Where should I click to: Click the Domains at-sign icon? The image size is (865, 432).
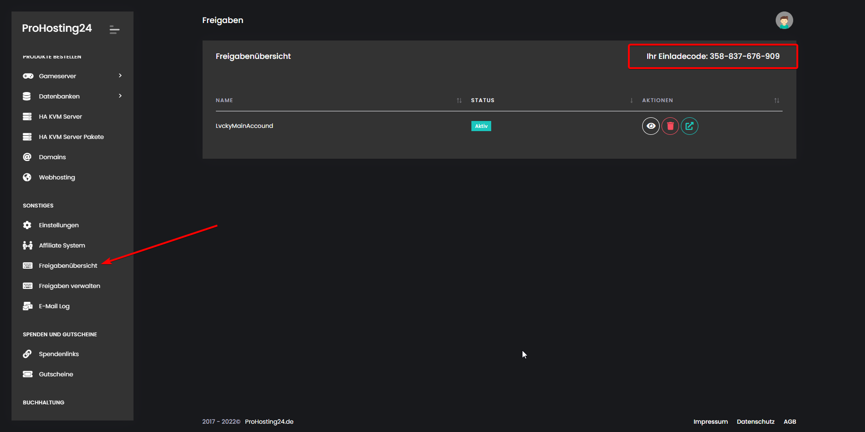pyautogui.click(x=27, y=157)
